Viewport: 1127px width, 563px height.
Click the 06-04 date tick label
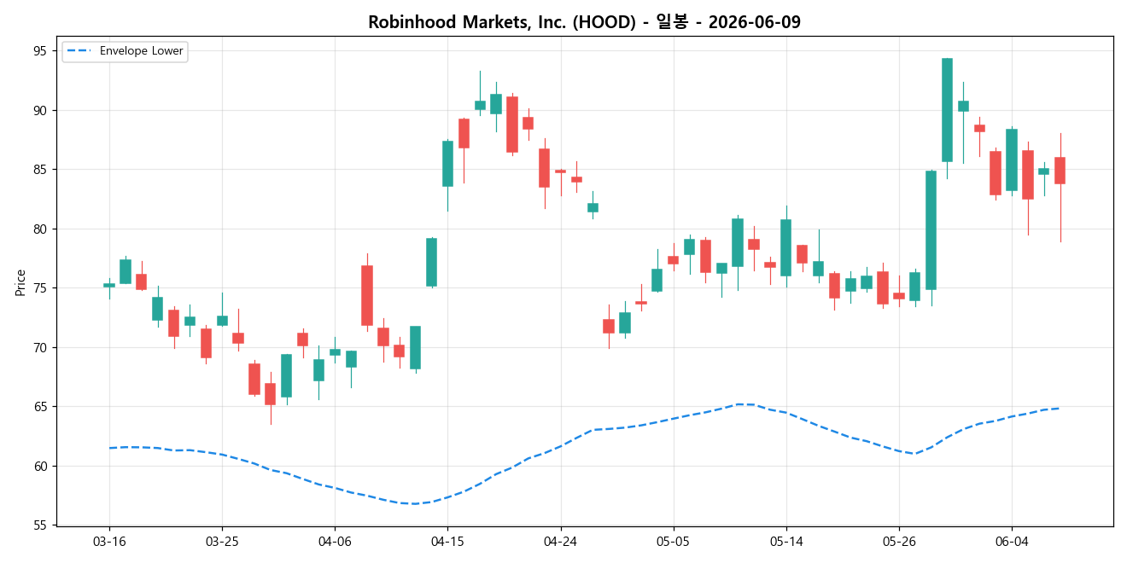coord(1011,542)
